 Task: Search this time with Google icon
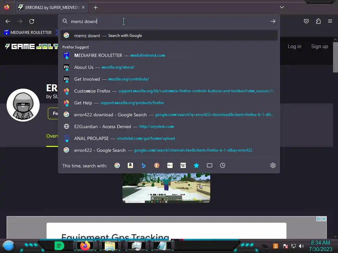[x=117, y=165]
